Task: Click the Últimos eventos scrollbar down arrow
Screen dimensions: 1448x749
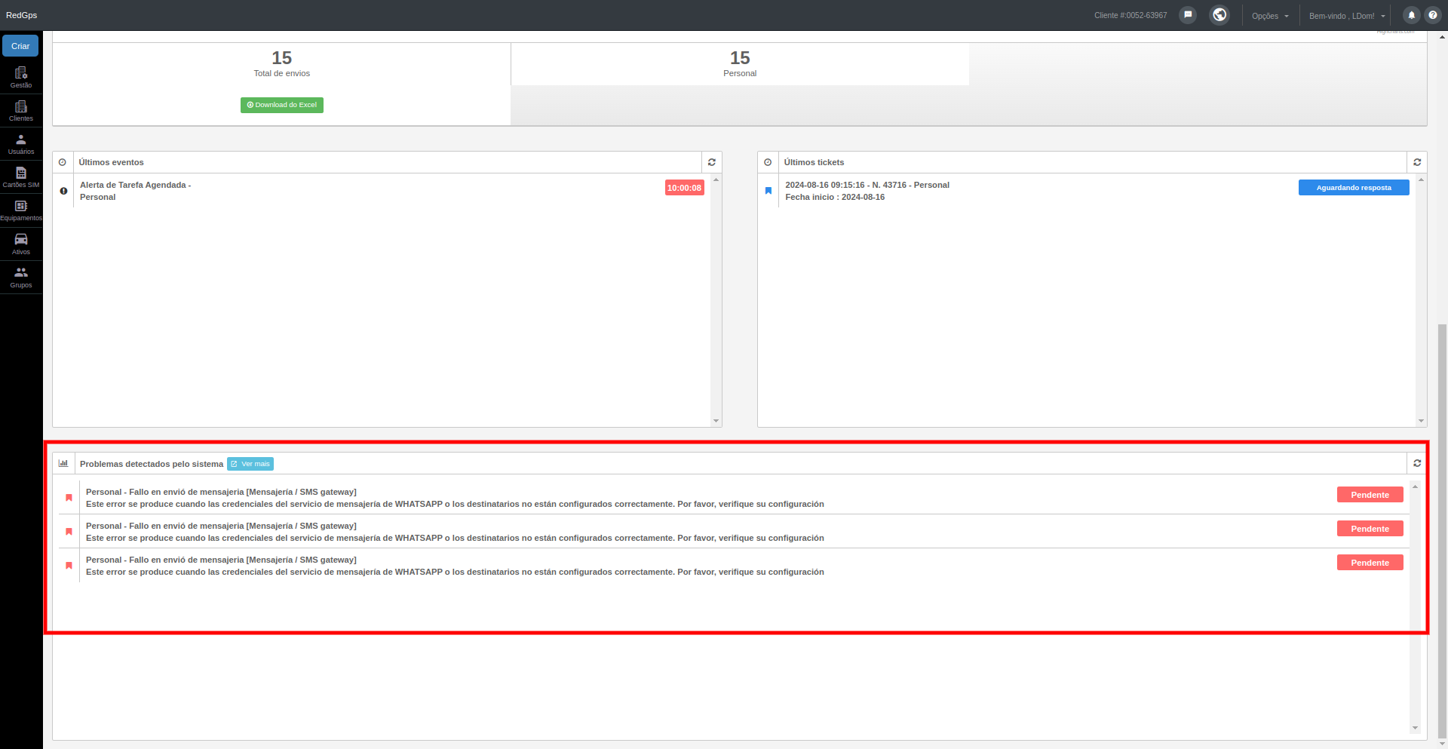Action: point(716,421)
